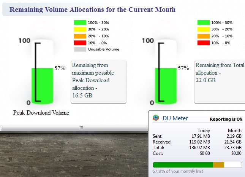Click the Peak Download Volume gauge cylinder
This screenshot has width=245, height=177.
coord(42,72)
